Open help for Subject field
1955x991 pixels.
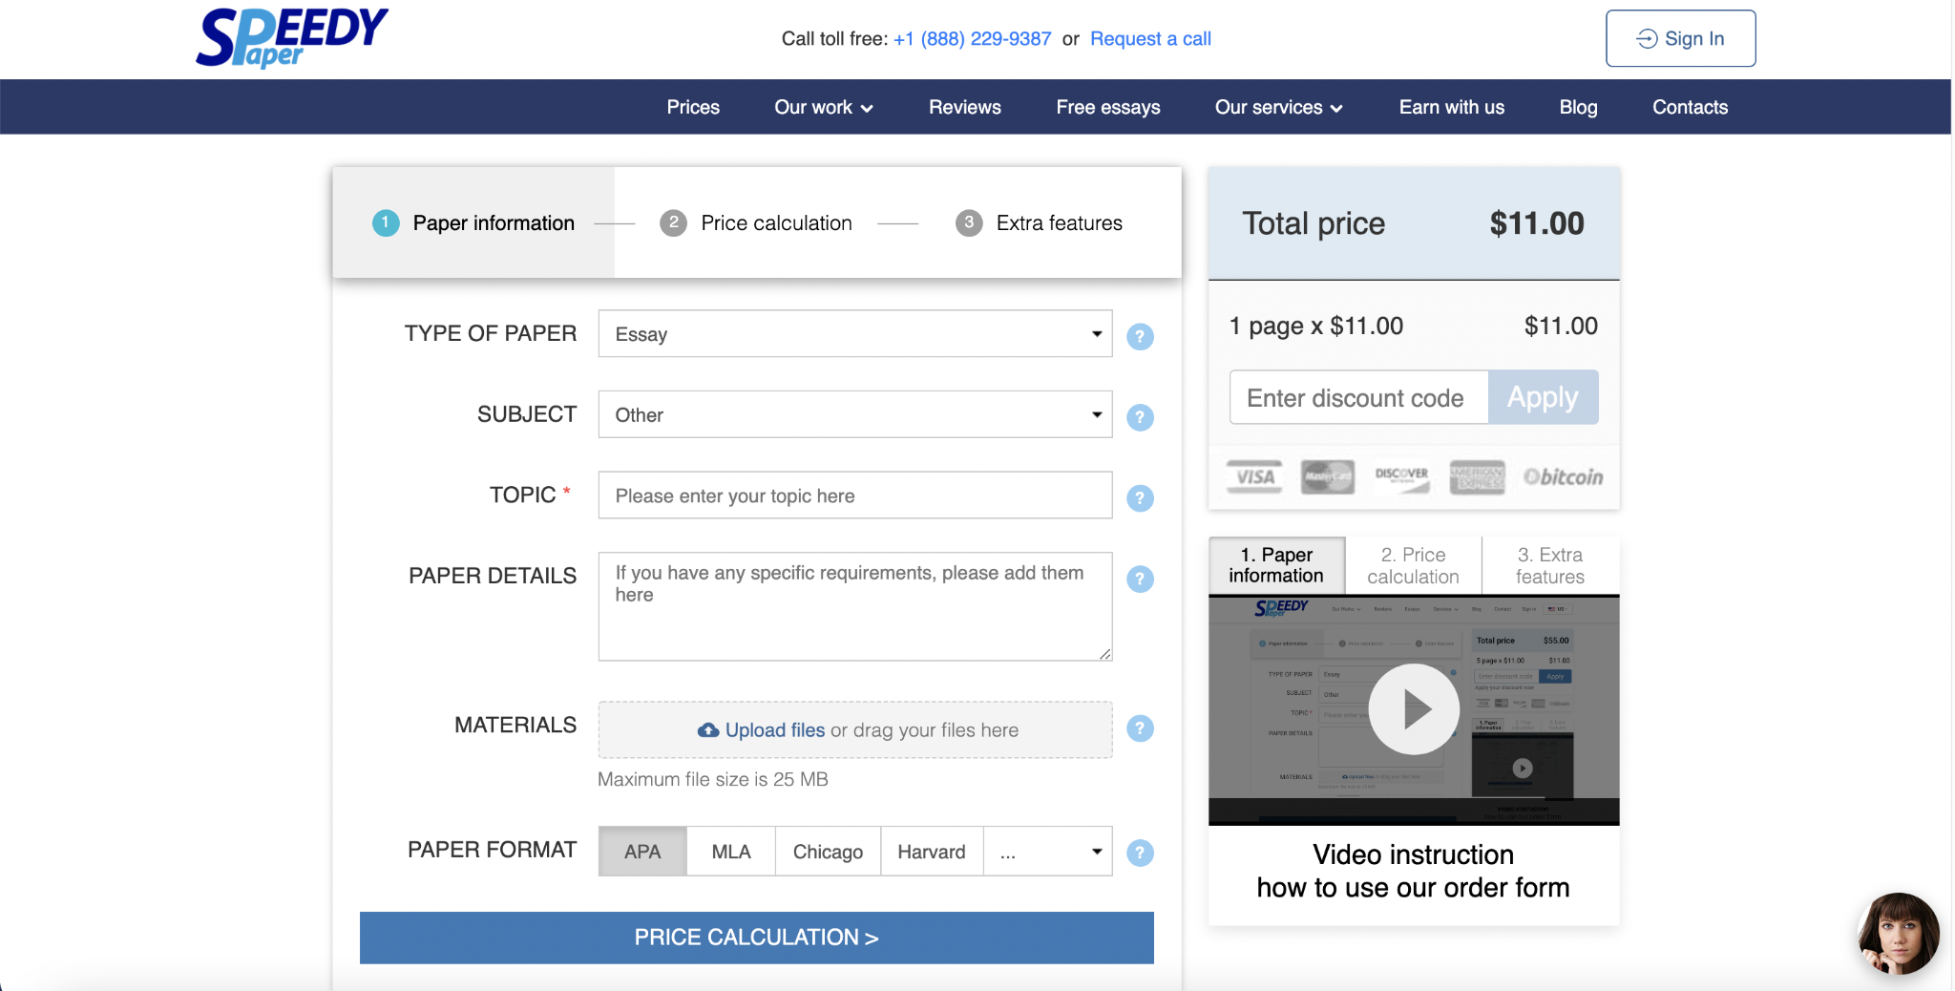[1140, 417]
